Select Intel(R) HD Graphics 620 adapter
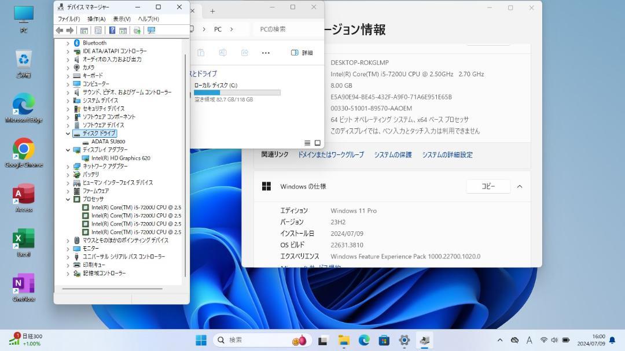 [x=121, y=158]
